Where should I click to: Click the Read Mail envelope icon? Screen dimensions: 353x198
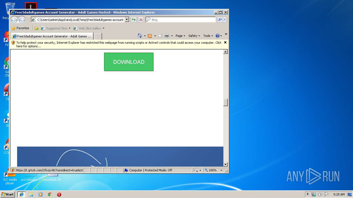pyautogui.click(x=160, y=36)
